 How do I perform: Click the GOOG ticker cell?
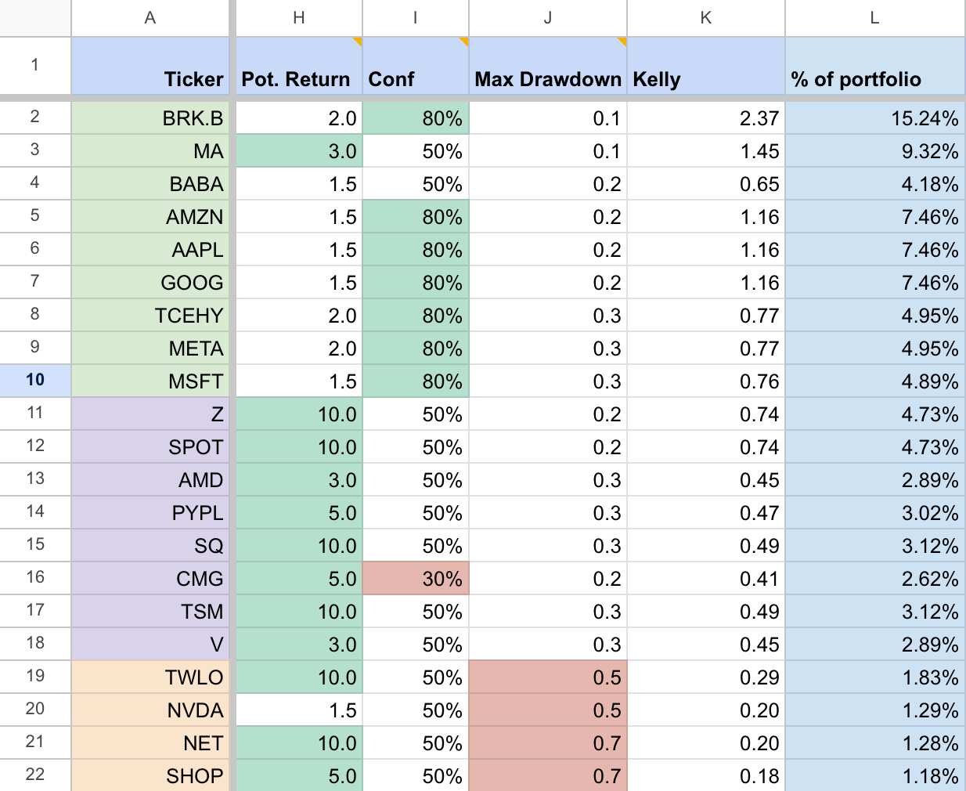(x=150, y=283)
